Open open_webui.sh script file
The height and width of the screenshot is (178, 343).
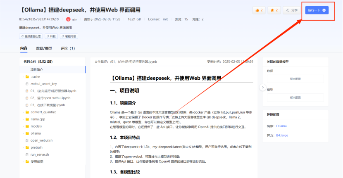point(41,140)
